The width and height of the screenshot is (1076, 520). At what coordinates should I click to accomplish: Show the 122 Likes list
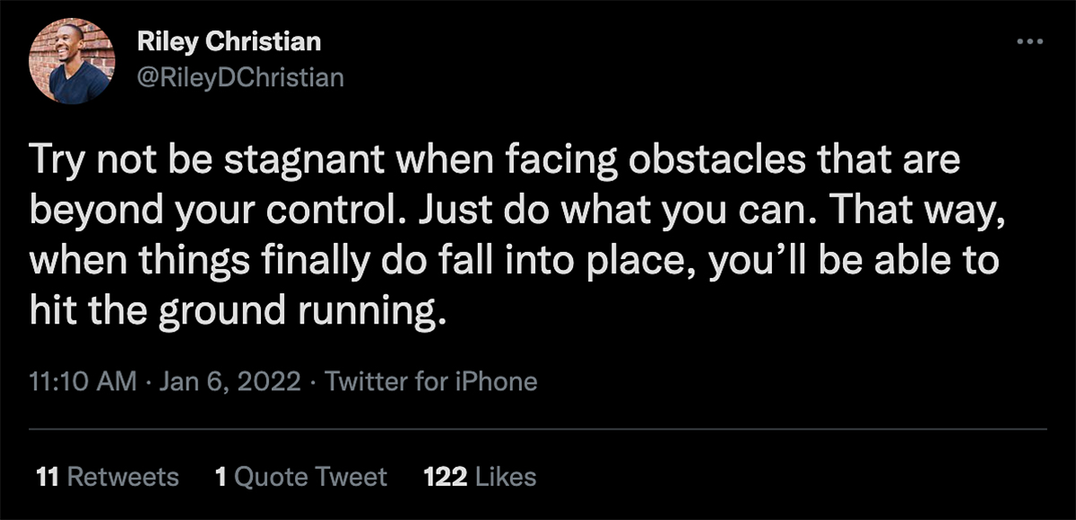[x=479, y=477]
